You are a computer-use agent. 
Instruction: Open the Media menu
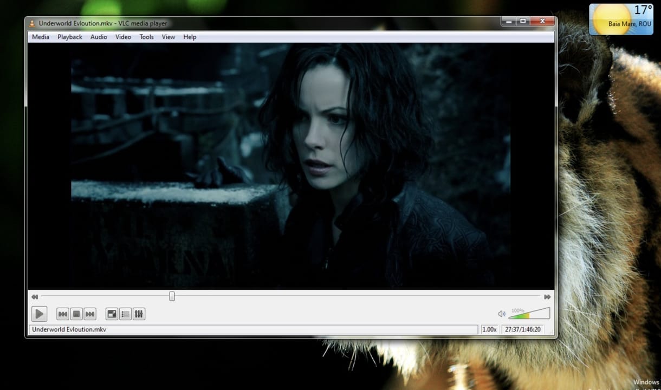click(41, 37)
